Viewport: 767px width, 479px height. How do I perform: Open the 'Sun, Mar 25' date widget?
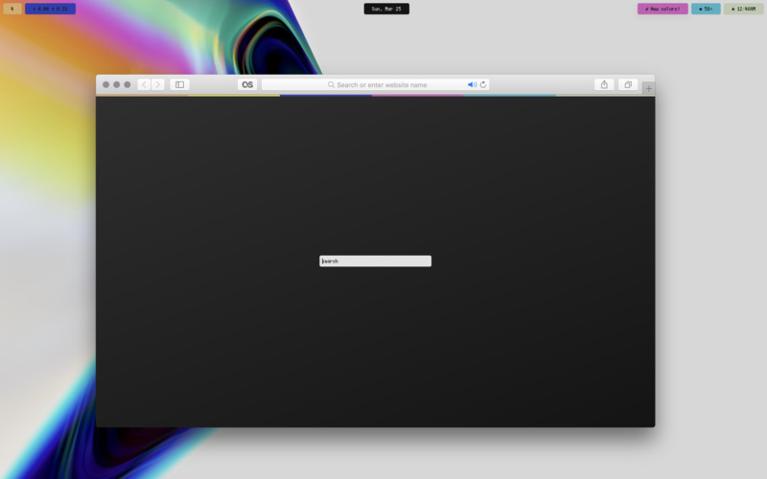(x=386, y=9)
